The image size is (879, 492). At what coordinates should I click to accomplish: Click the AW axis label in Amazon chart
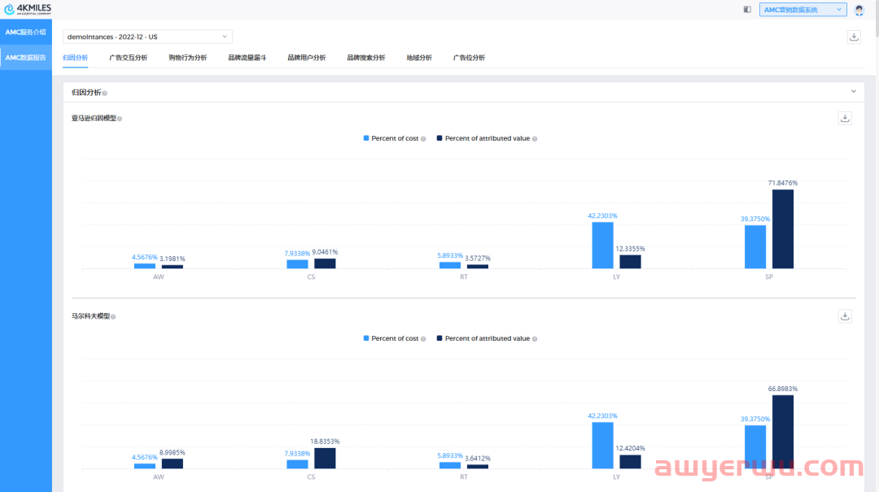[159, 276]
